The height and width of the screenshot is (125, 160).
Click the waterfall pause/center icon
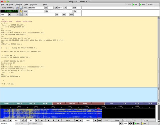click(x=54, y=120)
